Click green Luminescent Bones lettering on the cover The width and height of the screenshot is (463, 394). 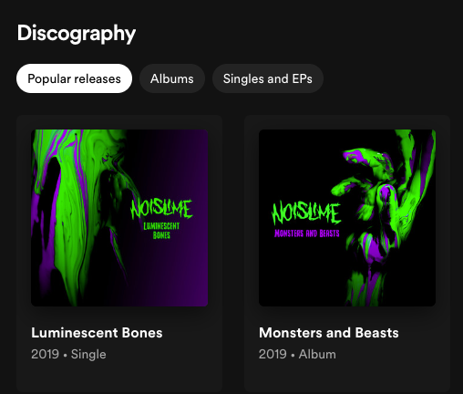tap(161, 231)
